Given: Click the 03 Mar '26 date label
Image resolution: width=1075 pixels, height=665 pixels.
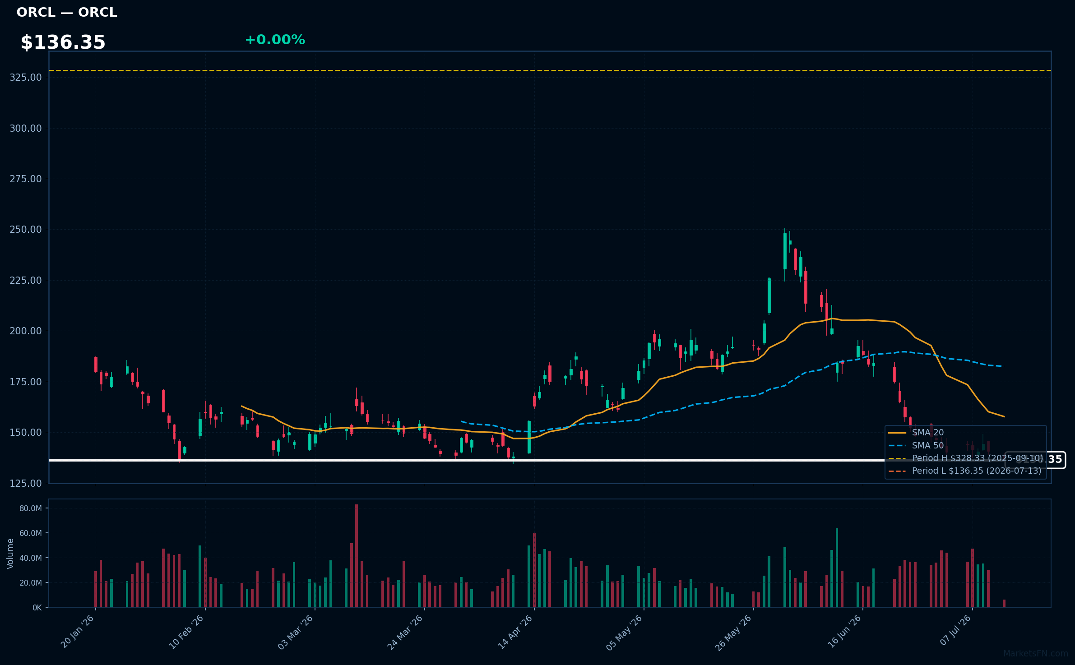Looking at the screenshot, I should (296, 632).
